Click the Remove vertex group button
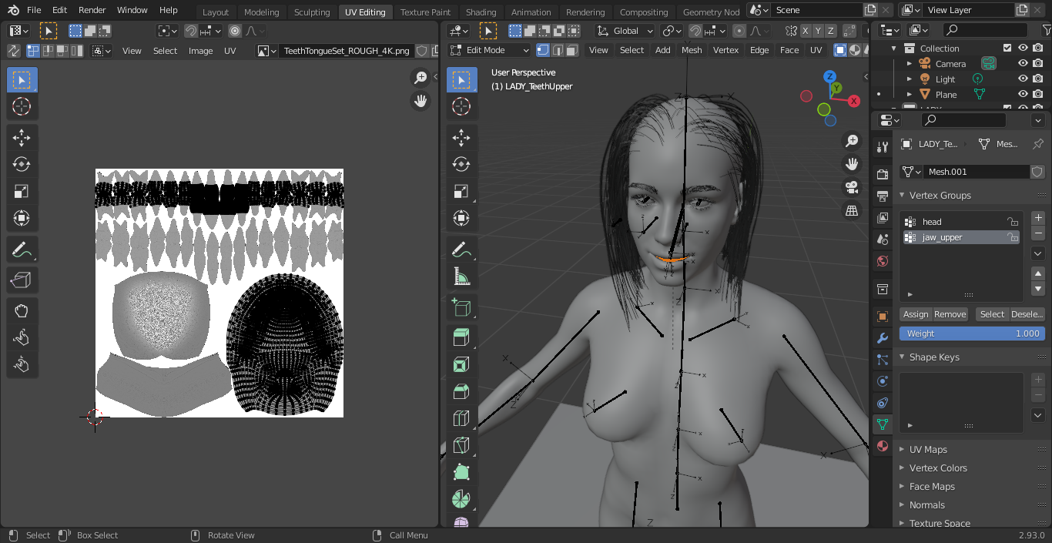The width and height of the screenshot is (1052, 543). (950, 314)
